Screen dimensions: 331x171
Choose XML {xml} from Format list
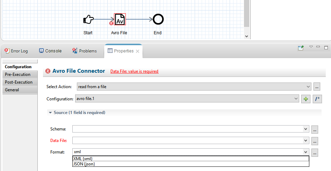(191, 158)
